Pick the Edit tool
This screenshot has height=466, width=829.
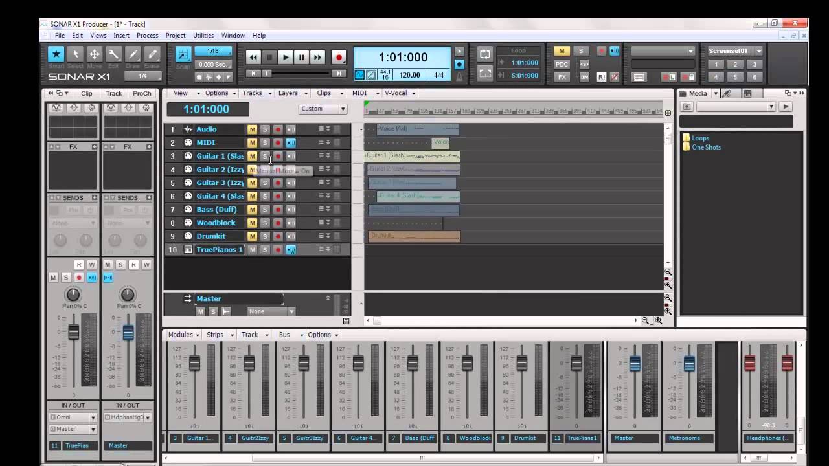click(x=113, y=54)
